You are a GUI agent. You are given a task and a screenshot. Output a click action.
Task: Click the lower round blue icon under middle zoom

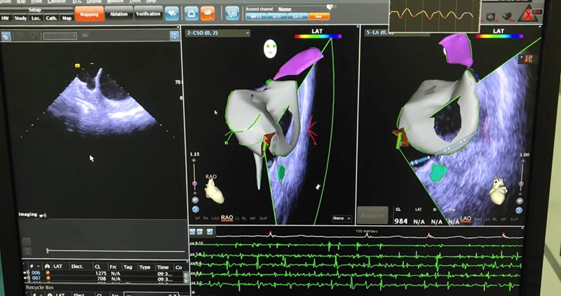[x=196, y=210]
